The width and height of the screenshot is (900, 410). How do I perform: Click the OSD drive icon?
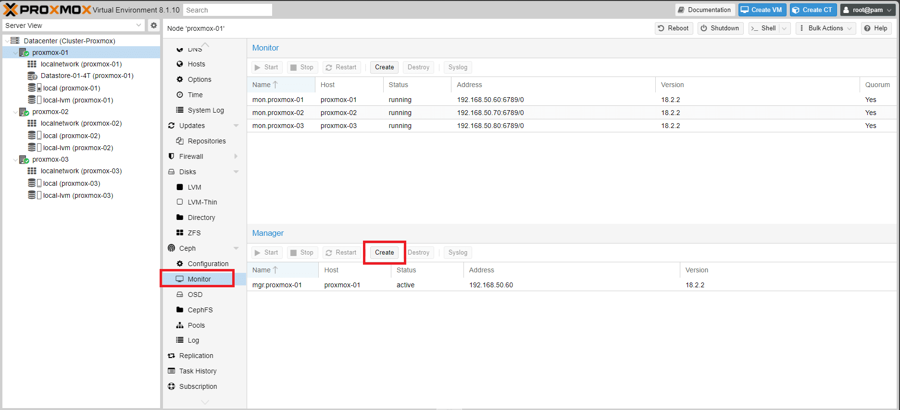(x=180, y=295)
